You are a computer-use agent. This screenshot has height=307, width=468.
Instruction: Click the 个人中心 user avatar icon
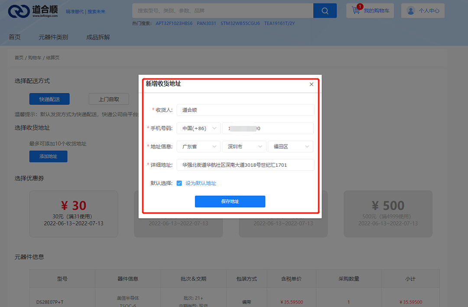coord(410,10)
